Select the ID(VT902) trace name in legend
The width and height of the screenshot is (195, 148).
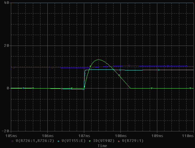click(x=104, y=141)
